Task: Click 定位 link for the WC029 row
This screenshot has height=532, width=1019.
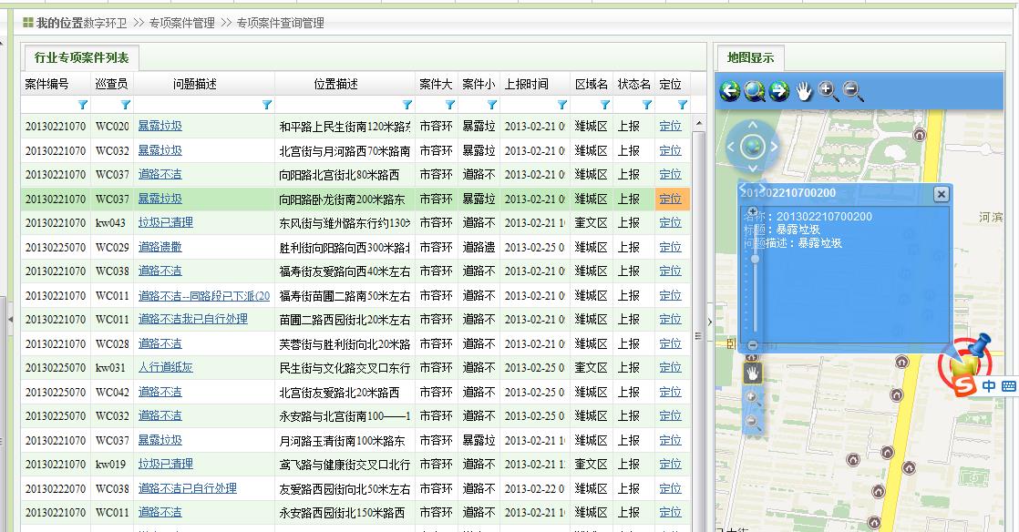Action: tap(670, 247)
